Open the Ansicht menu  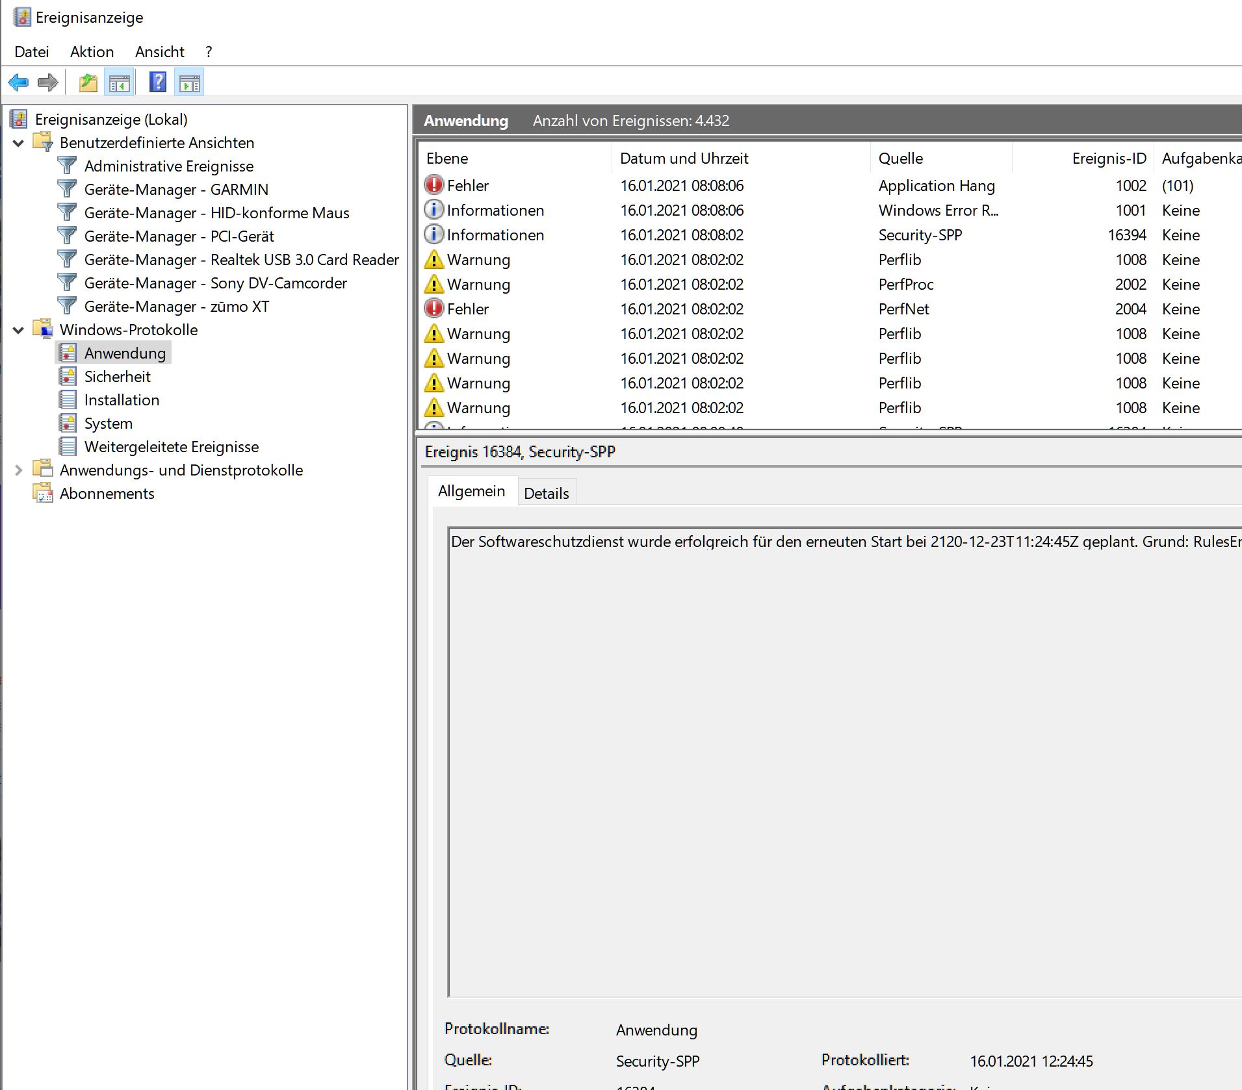(160, 52)
